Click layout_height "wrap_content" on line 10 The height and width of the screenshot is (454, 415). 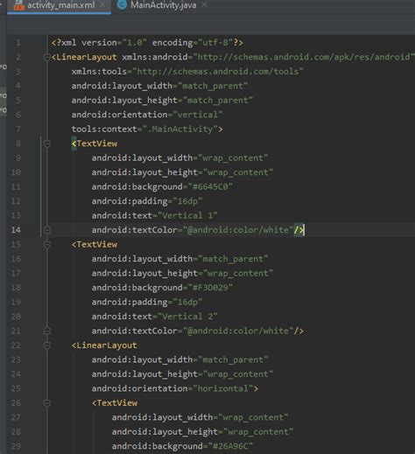coord(238,172)
